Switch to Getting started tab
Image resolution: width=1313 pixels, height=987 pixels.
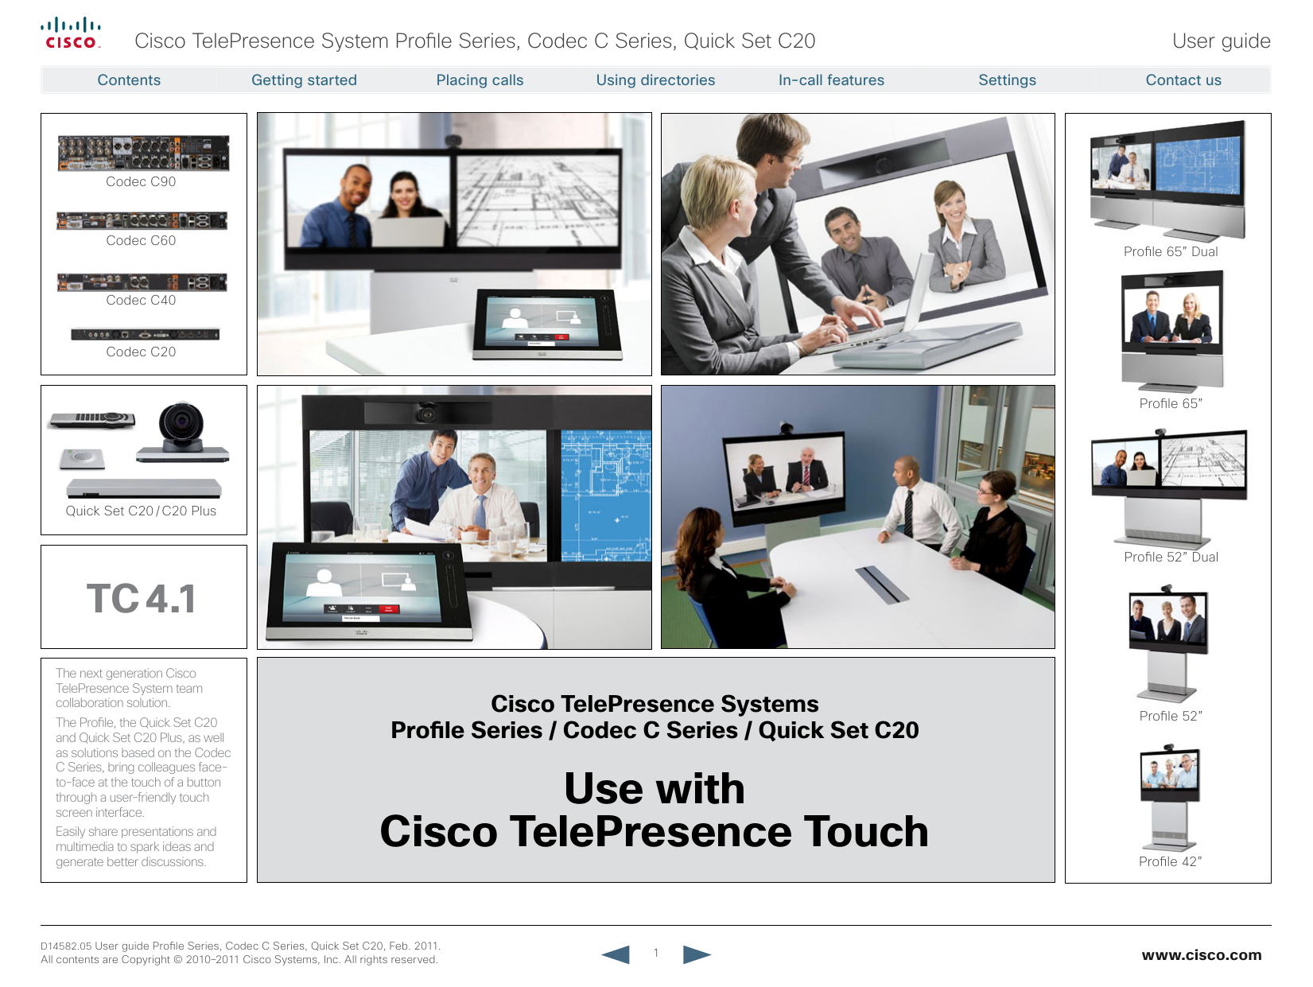[304, 80]
